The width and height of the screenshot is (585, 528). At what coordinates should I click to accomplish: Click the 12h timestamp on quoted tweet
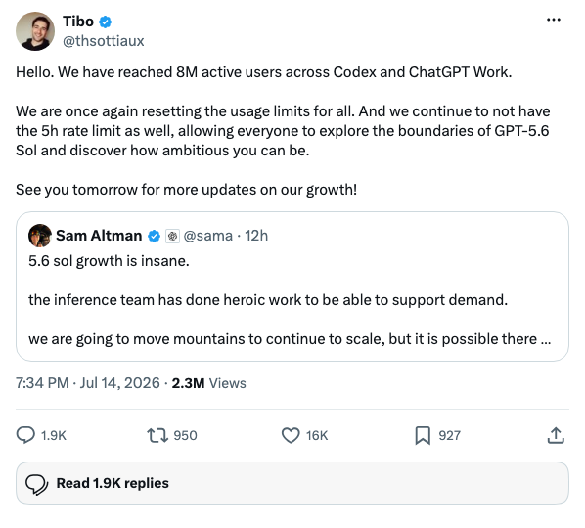256,236
